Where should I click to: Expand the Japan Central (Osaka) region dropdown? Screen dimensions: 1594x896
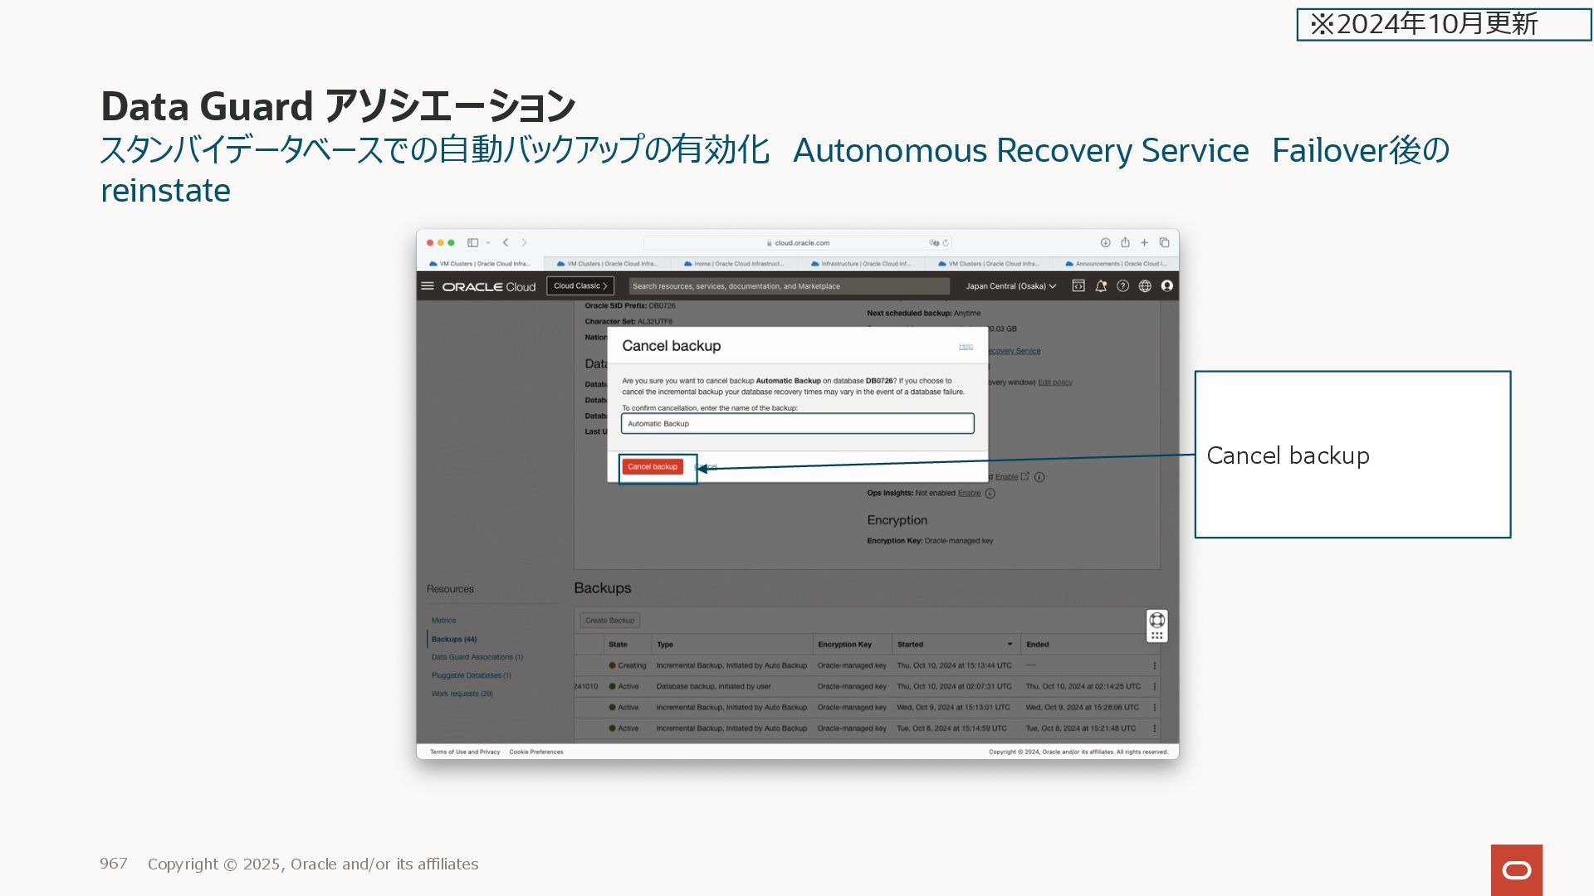pyautogui.click(x=1010, y=286)
